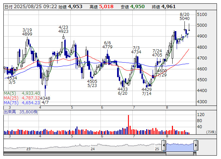Image resolution: width=221 pixels, height=159 pixels.
Task: Click the 4348 4/7 low annotation
Action: pos(45,100)
